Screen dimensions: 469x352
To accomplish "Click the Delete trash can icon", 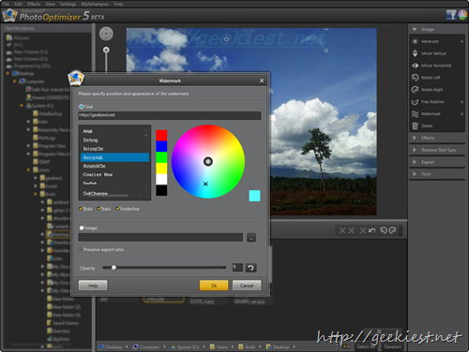I will 415,125.
